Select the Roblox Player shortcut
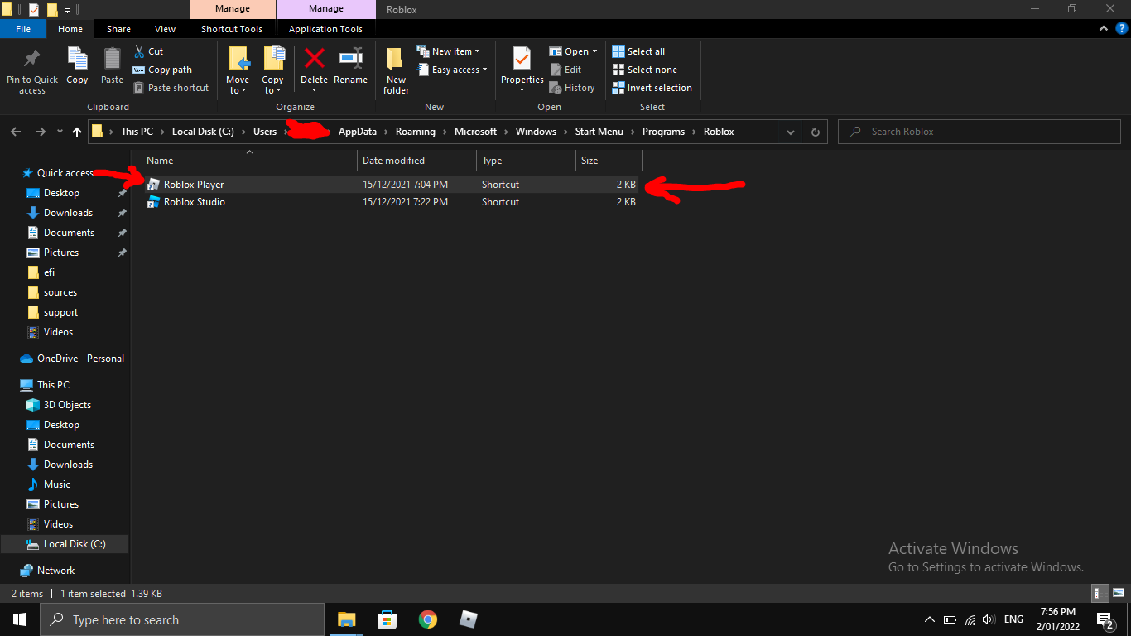 tap(194, 185)
